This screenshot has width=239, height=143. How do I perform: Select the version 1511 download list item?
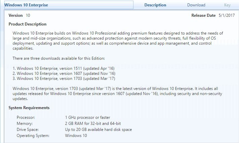pos(64,68)
